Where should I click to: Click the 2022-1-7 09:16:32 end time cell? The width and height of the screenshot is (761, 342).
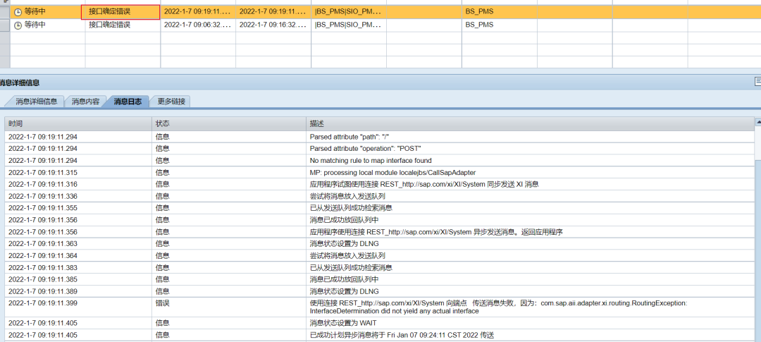[x=273, y=25]
